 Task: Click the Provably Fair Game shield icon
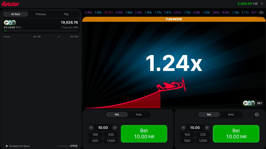click(7, 146)
